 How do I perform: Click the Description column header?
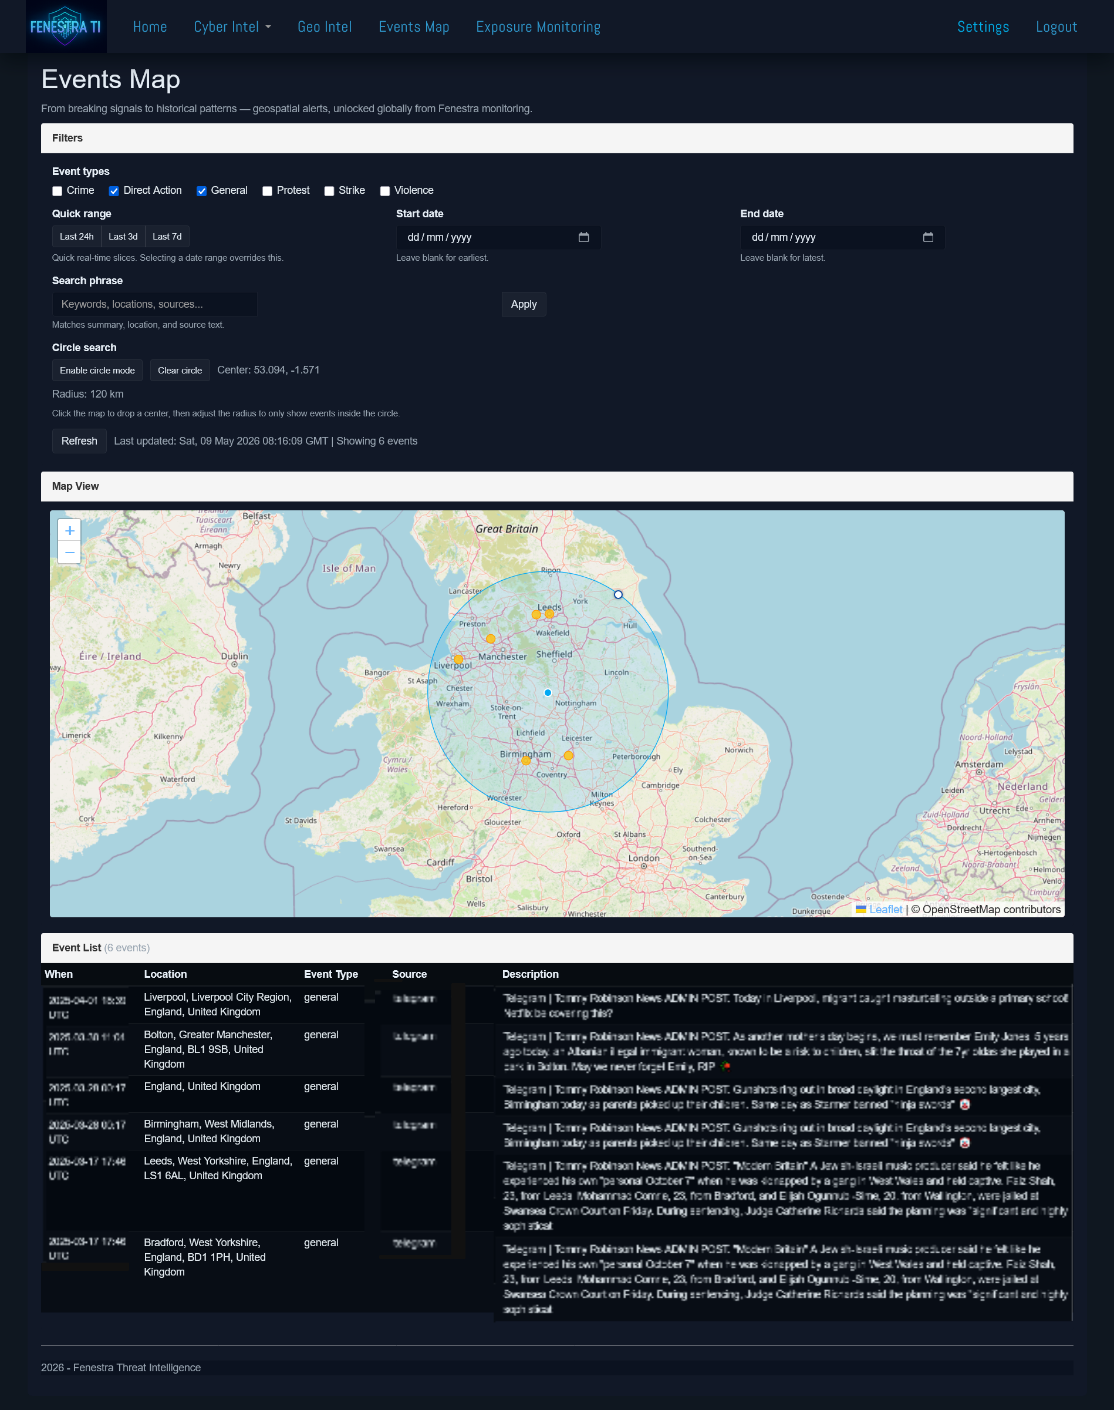[x=530, y=974]
